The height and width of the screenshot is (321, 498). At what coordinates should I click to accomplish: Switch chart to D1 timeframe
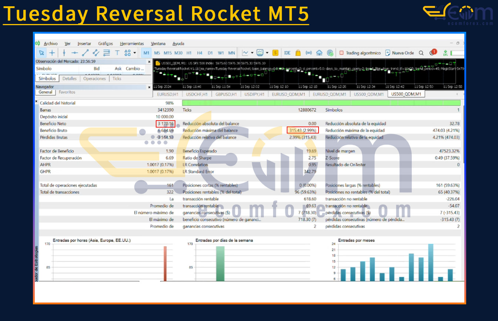tap(210, 53)
